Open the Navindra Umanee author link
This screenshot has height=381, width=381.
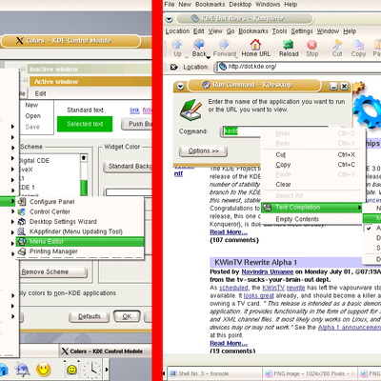pos(268,271)
